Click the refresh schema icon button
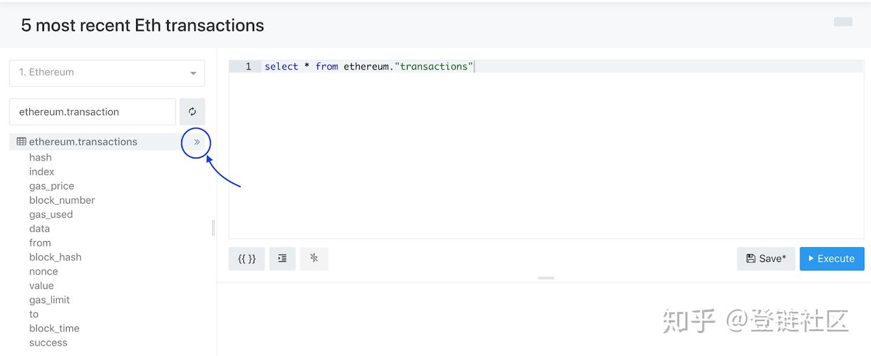Viewport: 871px width, 356px height. pos(192,112)
